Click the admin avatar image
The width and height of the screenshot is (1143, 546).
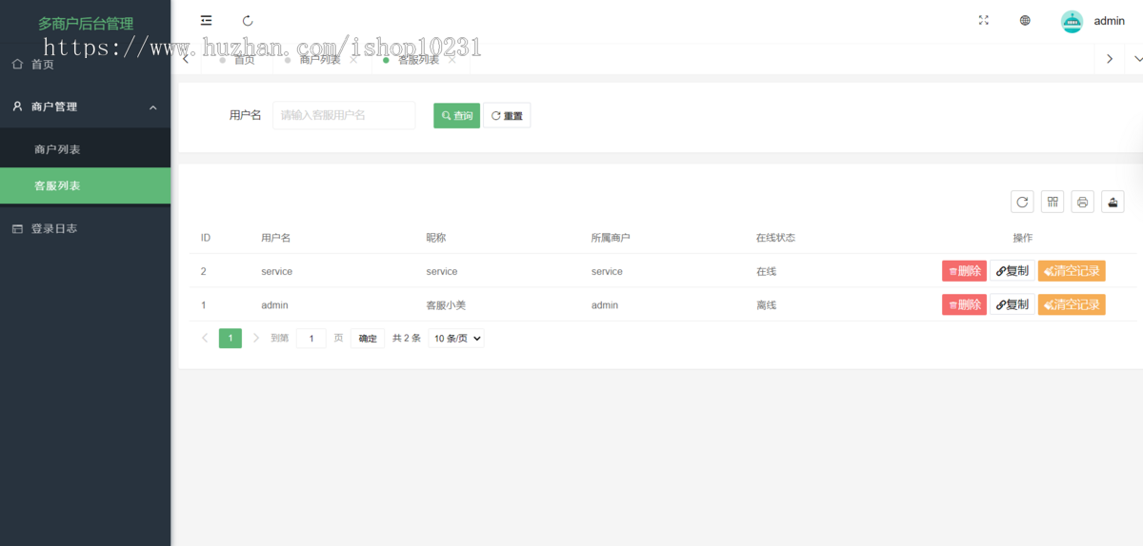pyautogui.click(x=1073, y=21)
